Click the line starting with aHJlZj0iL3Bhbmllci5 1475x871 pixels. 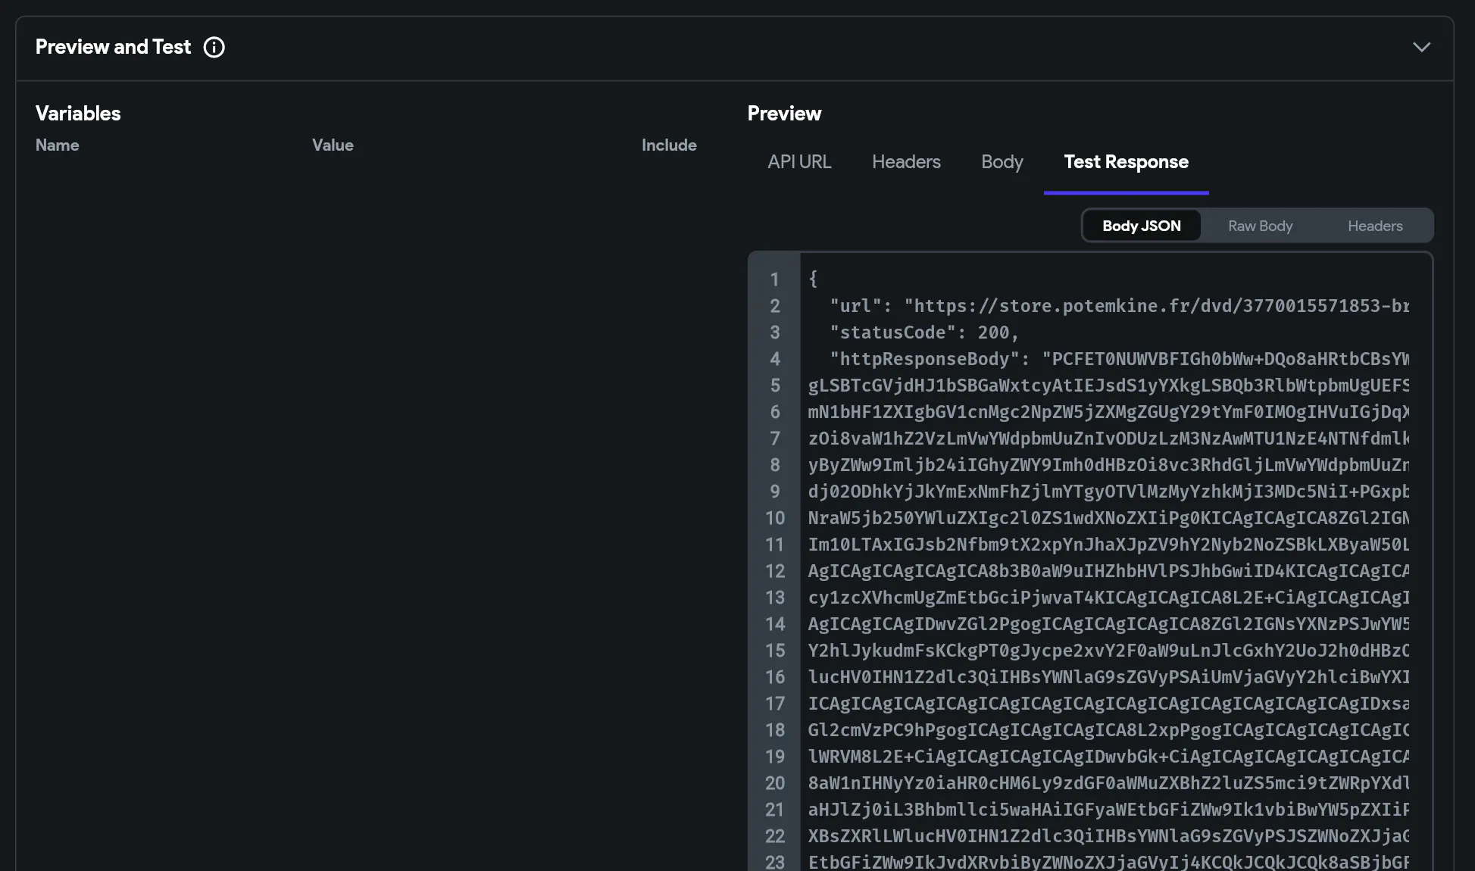(1108, 810)
